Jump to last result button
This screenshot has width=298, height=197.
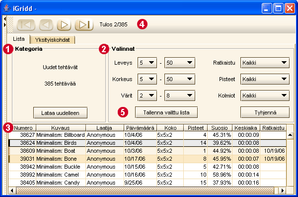(x=84, y=25)
